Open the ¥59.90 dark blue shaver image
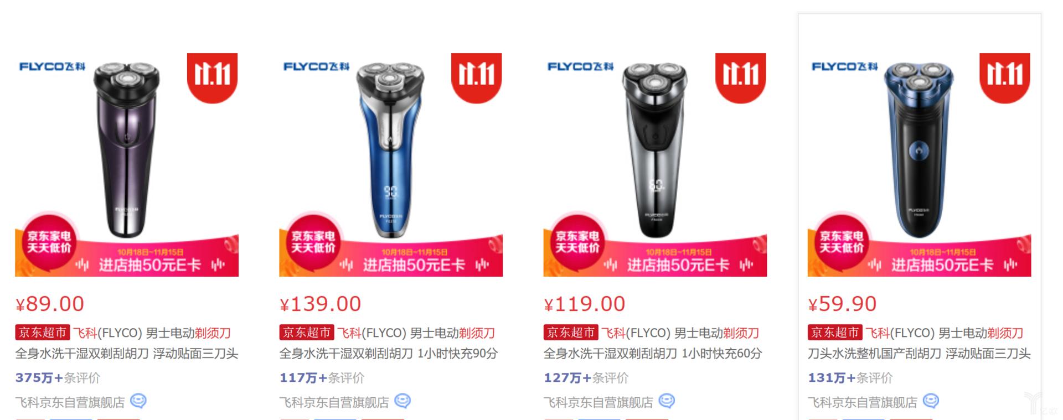1063x420 pixels. [x=919, y=165]
